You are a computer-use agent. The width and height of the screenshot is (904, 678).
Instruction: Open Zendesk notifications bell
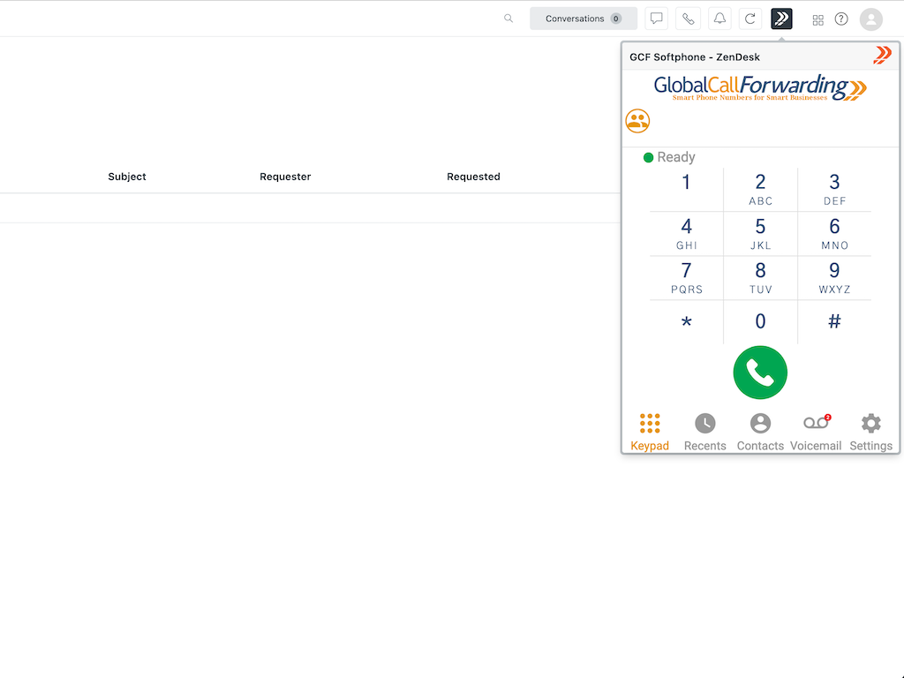pyautogui.click(x=719, y=19)
